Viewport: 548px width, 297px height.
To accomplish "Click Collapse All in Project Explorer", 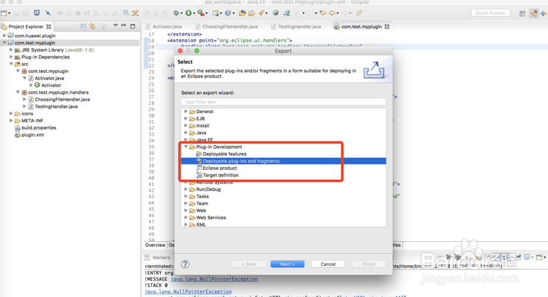I will [x=83, y=26].
